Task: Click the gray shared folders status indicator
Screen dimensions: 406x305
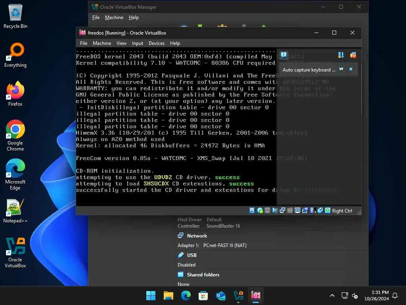Action: click(x=290, y=210)
